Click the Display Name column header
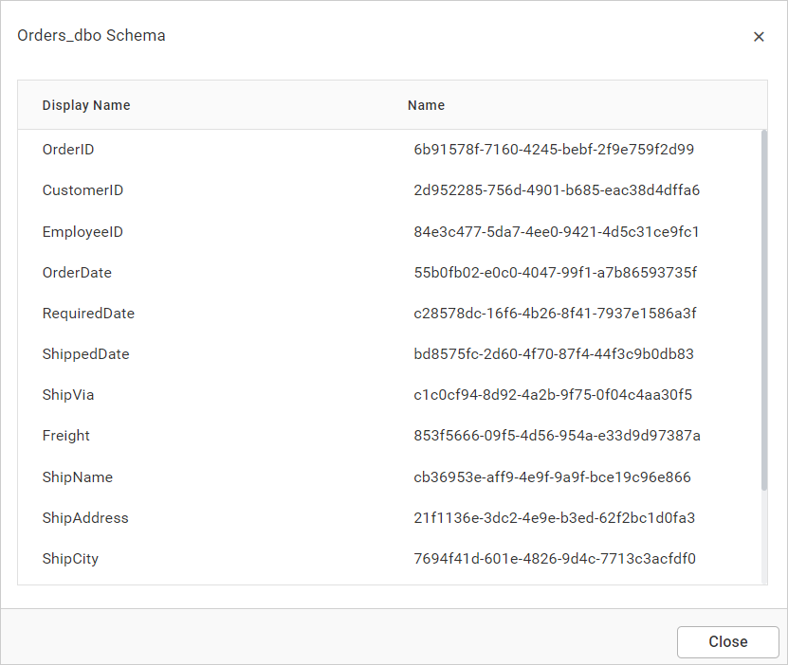 click(x=86, y=105)
